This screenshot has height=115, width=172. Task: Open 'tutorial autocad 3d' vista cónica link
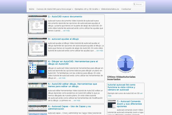pyautogui.click(x=122, y=87)
